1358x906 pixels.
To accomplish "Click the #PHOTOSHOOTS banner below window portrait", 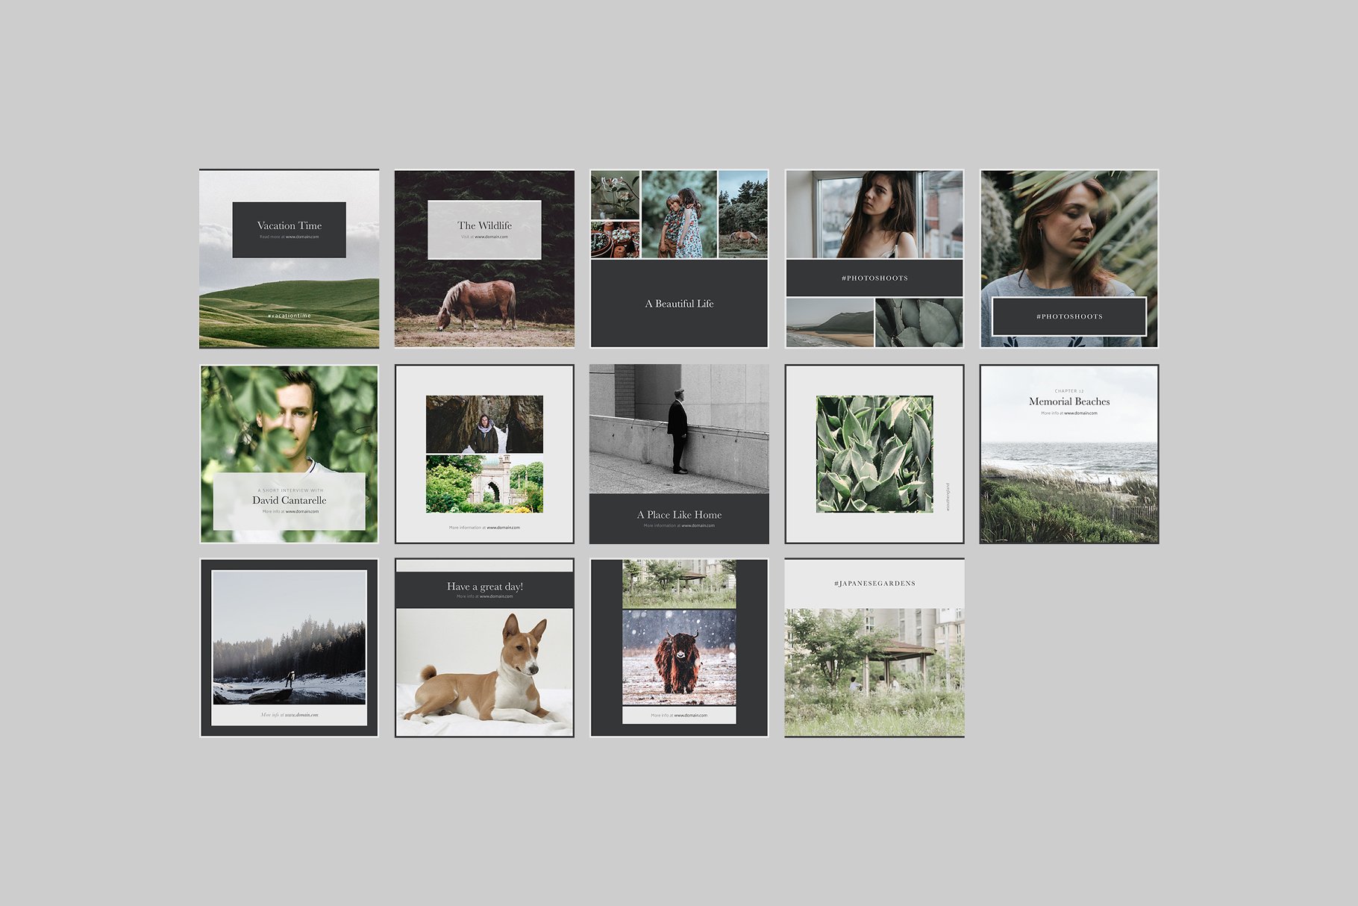I will click(x=874, y=278).
